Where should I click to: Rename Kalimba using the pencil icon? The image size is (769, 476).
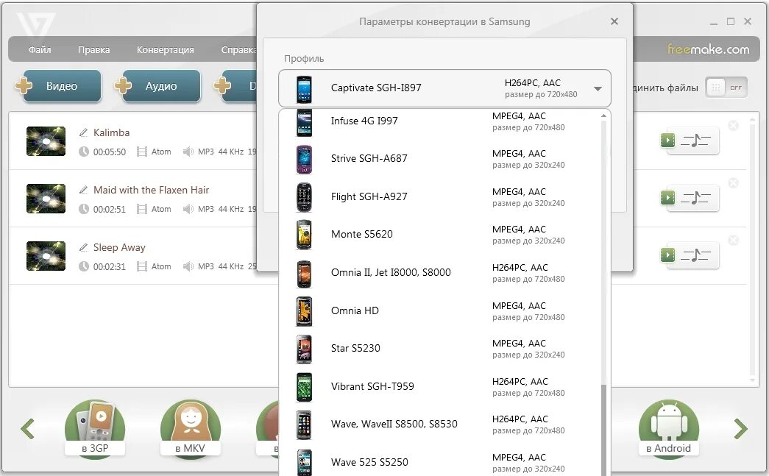point(84,132)
